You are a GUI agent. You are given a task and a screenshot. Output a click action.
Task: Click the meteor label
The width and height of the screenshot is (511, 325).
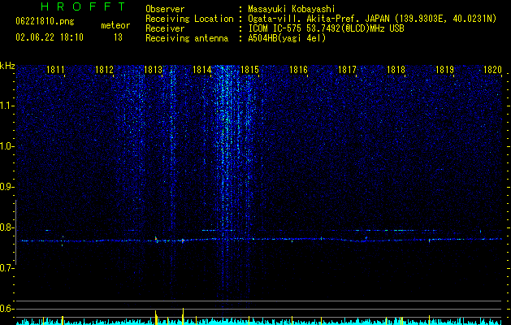tap(115, 25)
